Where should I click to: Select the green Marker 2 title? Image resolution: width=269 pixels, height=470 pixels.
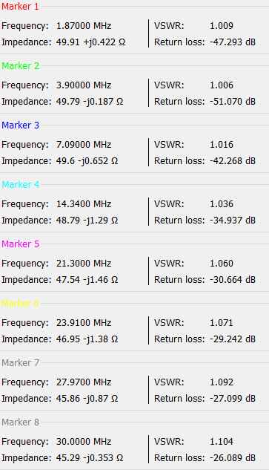click(x=20, y=66)
